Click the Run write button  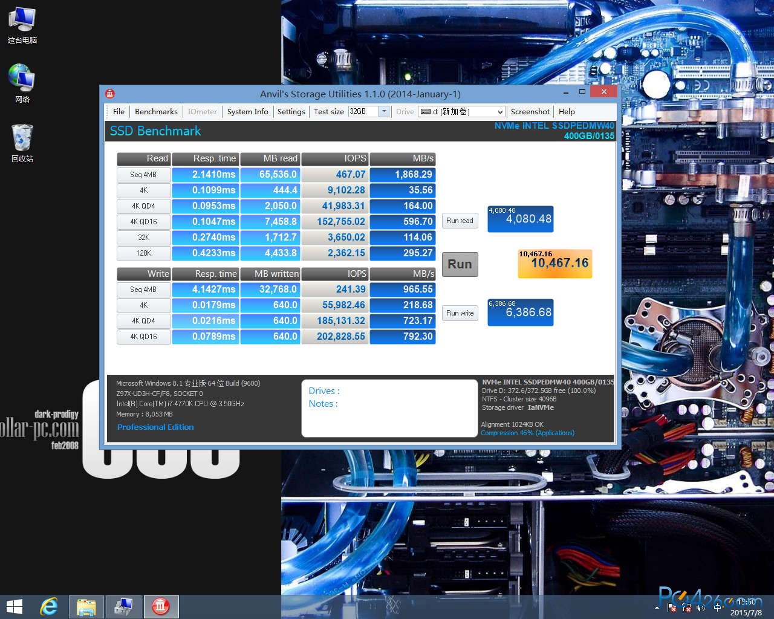tap(460, 313)
